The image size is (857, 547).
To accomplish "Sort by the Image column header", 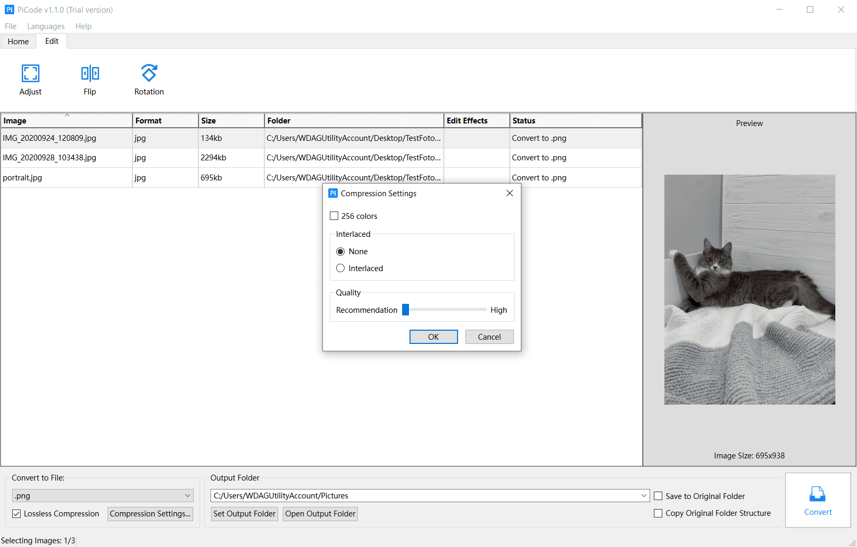I will [x=66, y=121].
